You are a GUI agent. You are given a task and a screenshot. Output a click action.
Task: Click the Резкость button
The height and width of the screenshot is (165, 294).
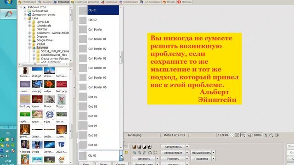[173, 159]
